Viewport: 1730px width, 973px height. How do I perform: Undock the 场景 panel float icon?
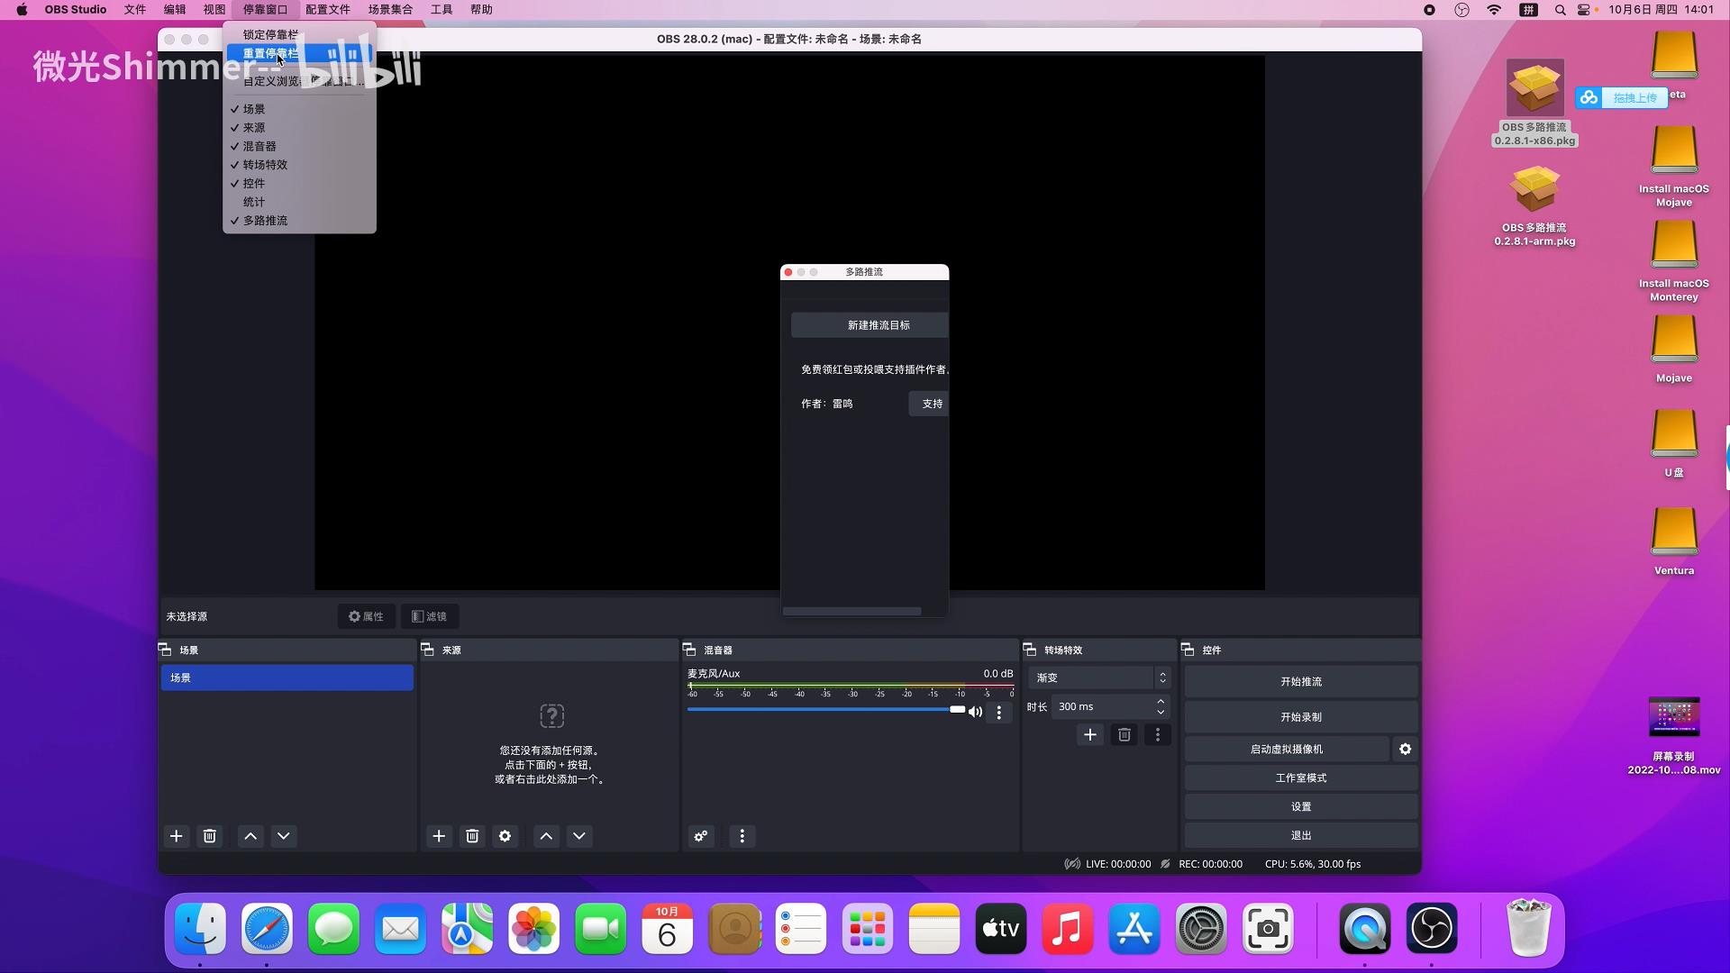point(165,650)
